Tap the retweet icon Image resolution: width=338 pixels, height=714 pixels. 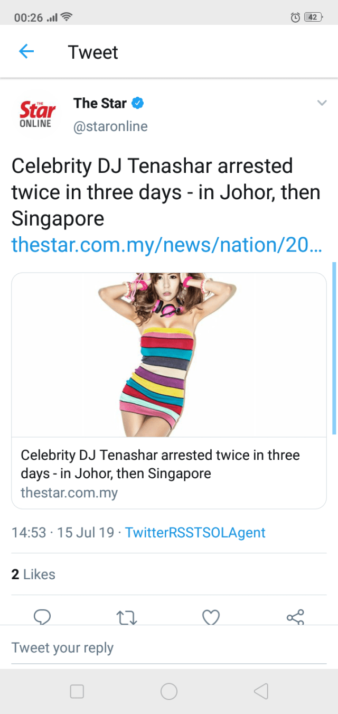click(126, 617)
